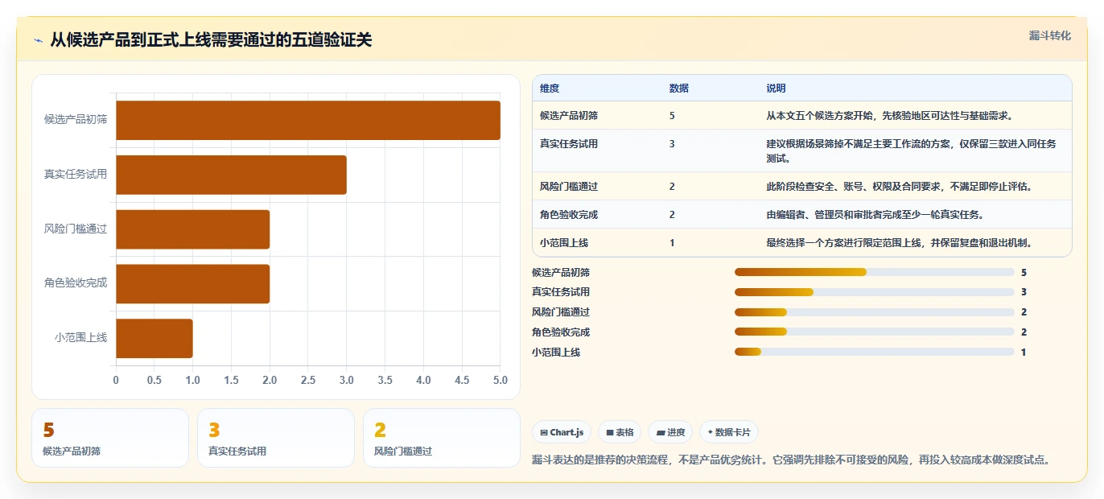Click the 数据 table column header

(x=679, y=88)
